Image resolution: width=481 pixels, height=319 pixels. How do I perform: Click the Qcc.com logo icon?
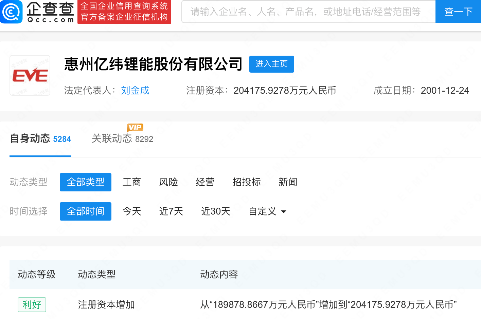(12, 12)
